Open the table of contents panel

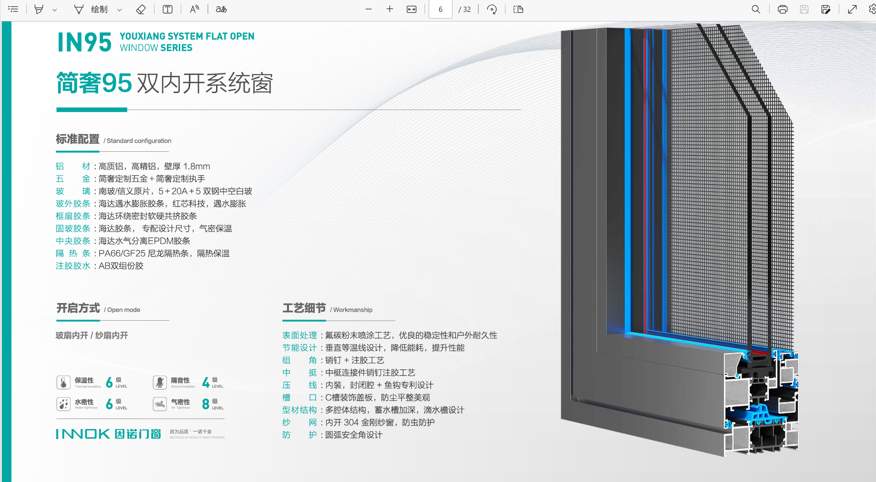(x=13, y=9)
